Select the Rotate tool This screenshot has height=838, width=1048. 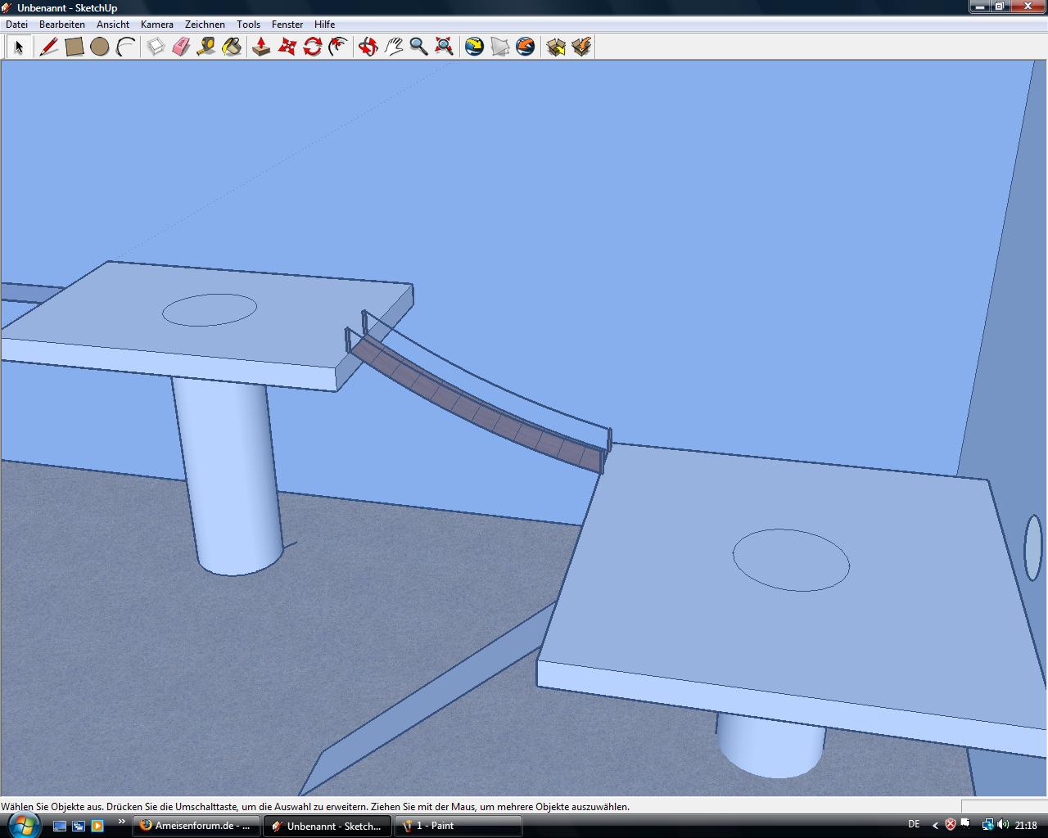(312, 47)
